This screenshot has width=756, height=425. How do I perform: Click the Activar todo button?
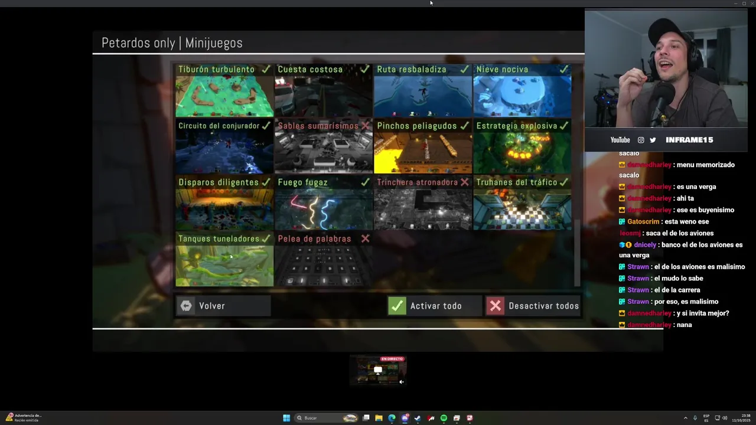pyautogui.click(x=434, y=306)
